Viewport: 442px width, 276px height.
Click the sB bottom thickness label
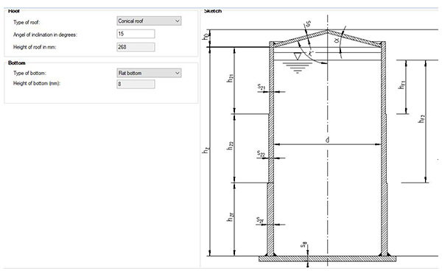point(304,245)
